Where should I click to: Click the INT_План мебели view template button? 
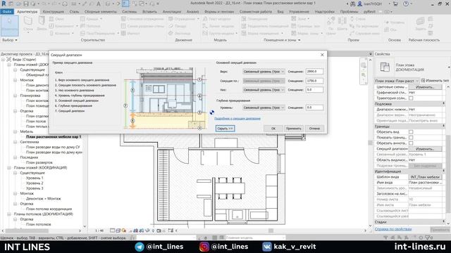[425, 177]
